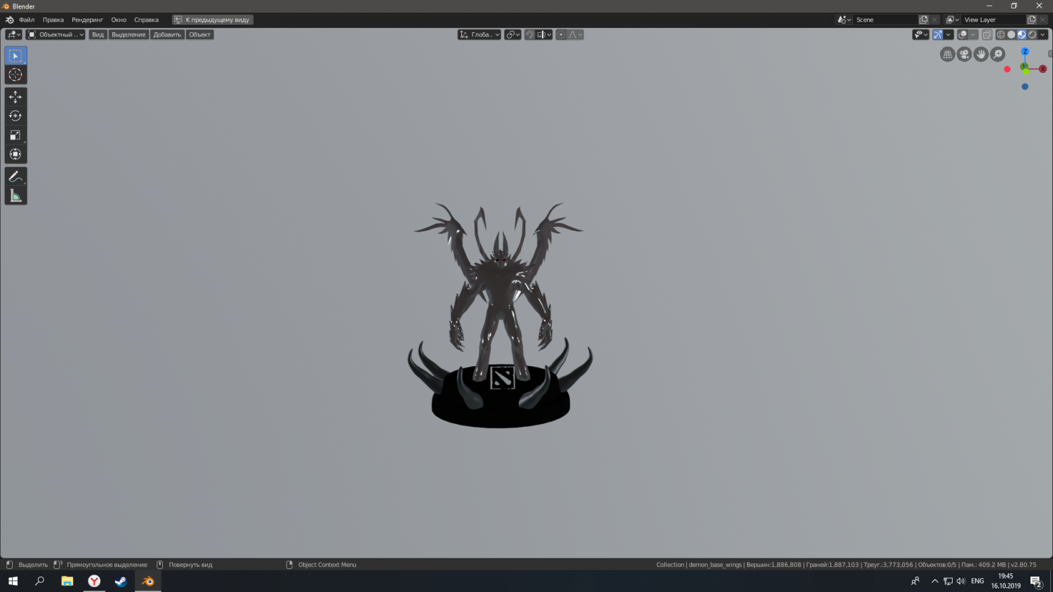Select the Cursor tool in the toolbar
Screen dimensions: 1053x592
click(15, 75)
